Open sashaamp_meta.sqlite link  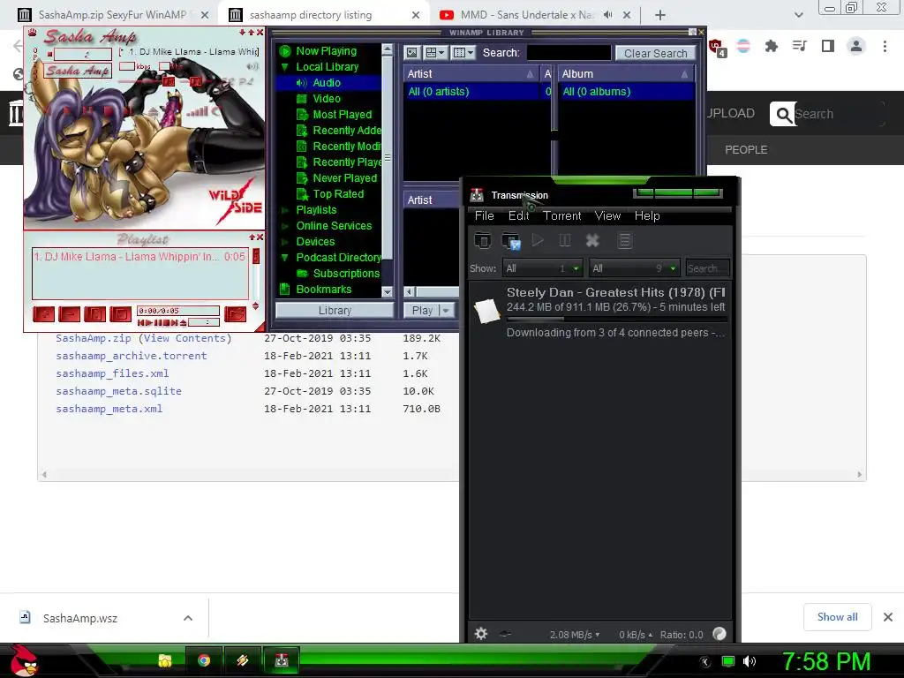(x=118, y=391)
